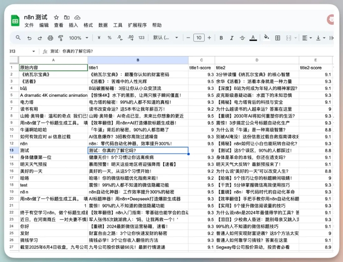The width and height of the screenshot is (343, 262).
Task: Select cell 电力塔 in column A
Action: point(53,102)
